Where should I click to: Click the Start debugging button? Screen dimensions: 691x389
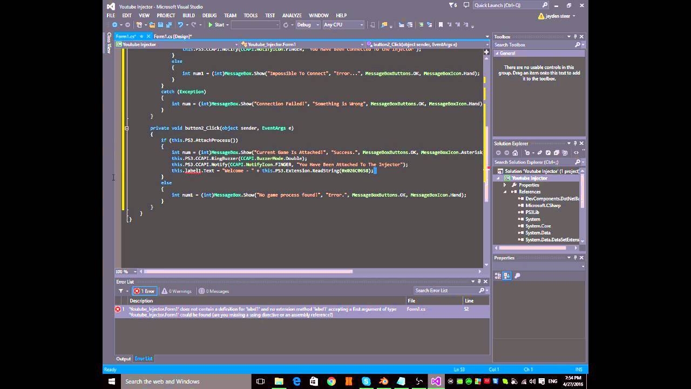coord(216,25)
